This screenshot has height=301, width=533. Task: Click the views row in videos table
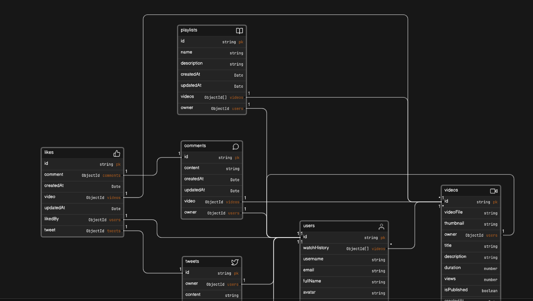(471, 280)
